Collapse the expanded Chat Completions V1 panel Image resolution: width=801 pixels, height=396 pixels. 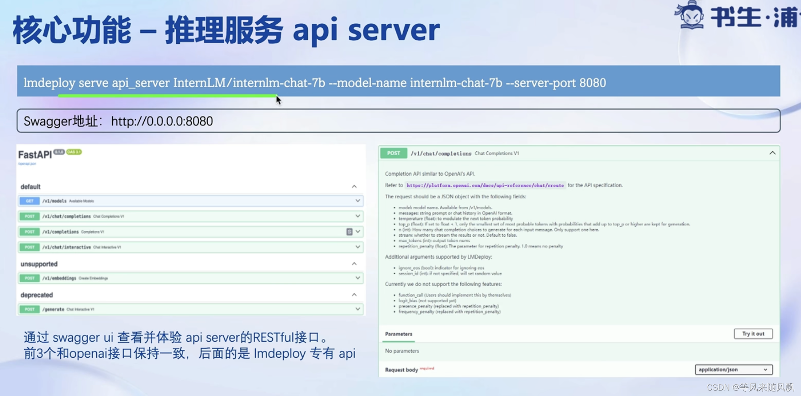click(772, 153)
